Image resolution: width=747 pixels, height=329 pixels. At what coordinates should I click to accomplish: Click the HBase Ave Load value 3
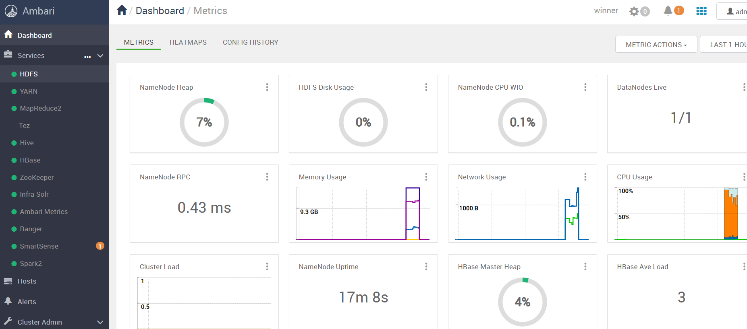[681, 297]
